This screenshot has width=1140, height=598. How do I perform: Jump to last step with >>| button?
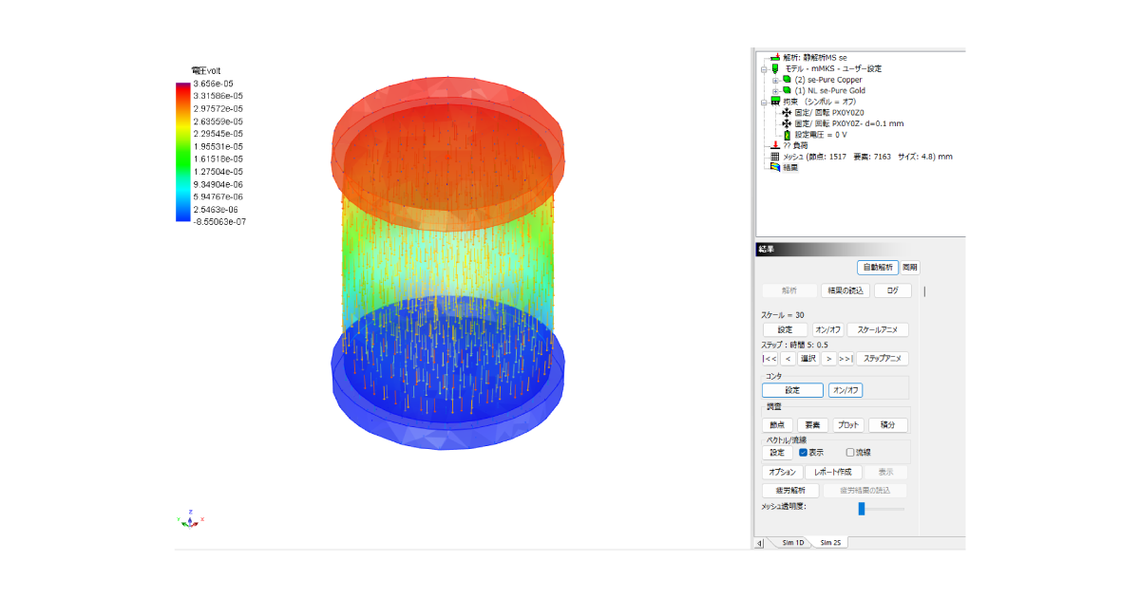click(x=845, y=359)
